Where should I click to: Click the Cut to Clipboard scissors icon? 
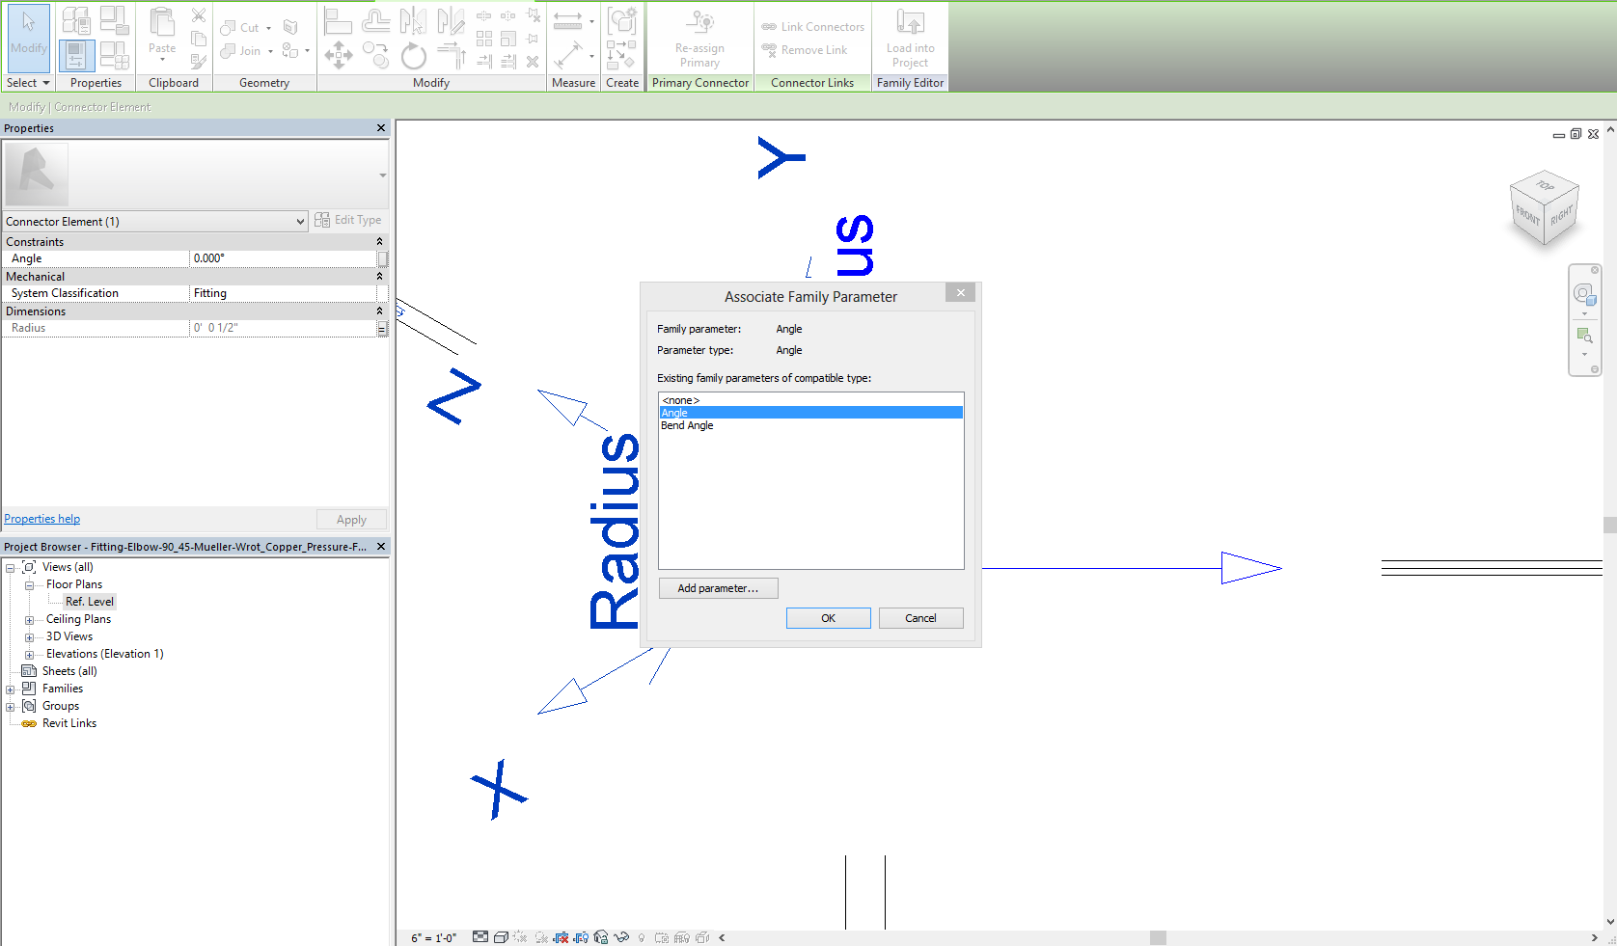pos(199,15)
